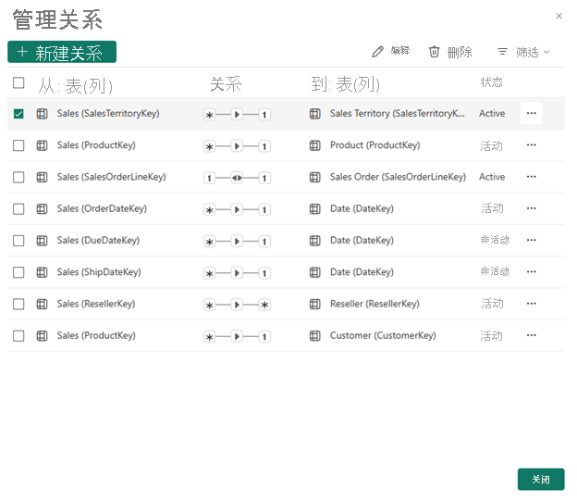Click the relationship icon in Sales (OrderDateKey) row
This screenshot has height=500, width=577.
237,209
